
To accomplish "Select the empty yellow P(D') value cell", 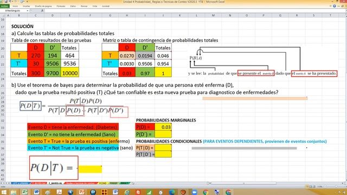I will coord(163,134).
